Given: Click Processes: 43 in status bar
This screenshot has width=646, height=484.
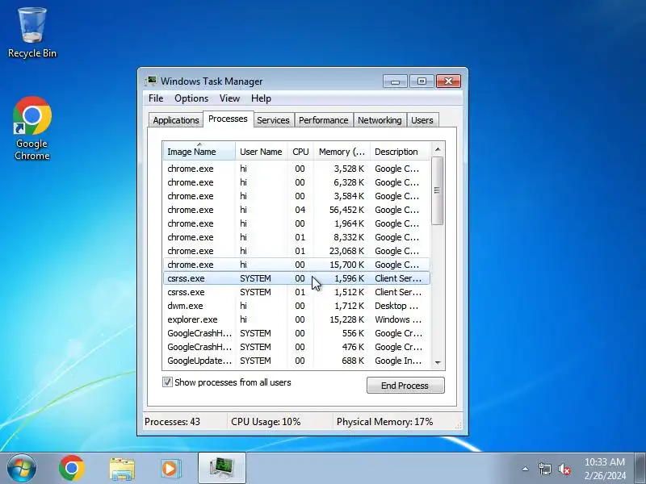Looking at the screenshot, I should [x=172, y=422].
